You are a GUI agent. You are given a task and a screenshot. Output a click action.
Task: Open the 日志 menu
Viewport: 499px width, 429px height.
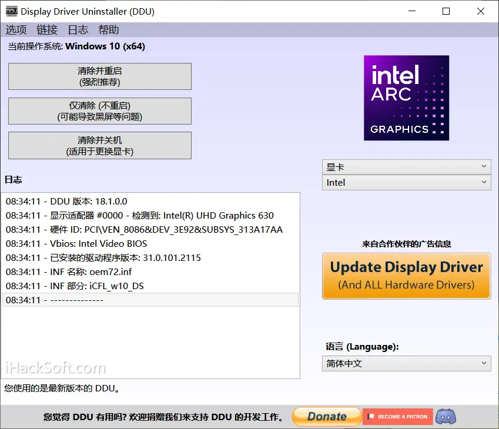(x=78, y=30)
